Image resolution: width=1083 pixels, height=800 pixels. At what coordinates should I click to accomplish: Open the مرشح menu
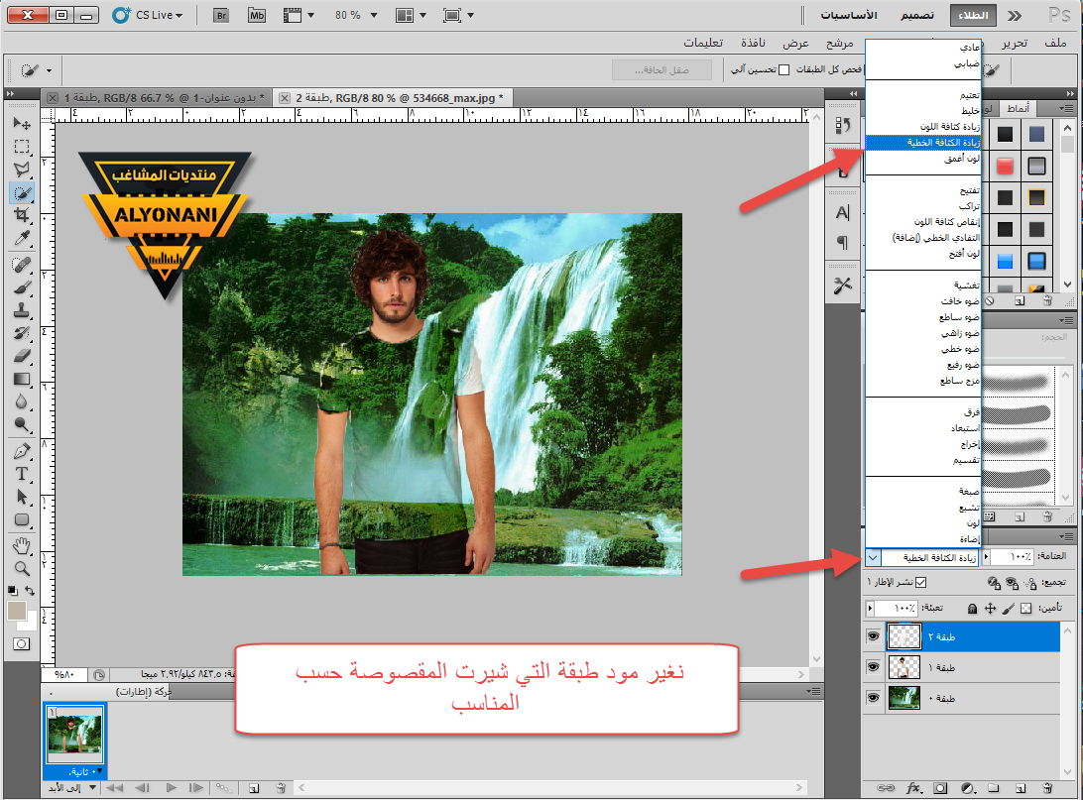point(841,43)
